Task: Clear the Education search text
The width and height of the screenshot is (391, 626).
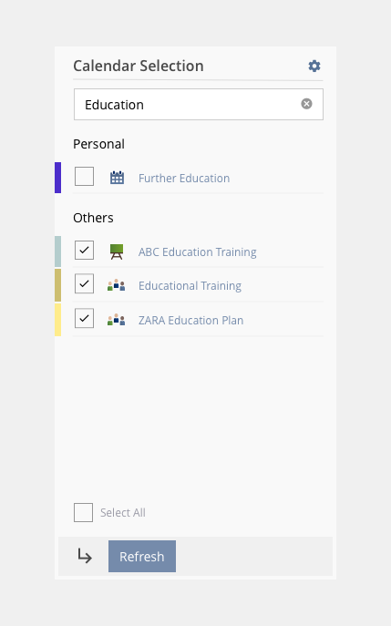Action: (306, 104)
